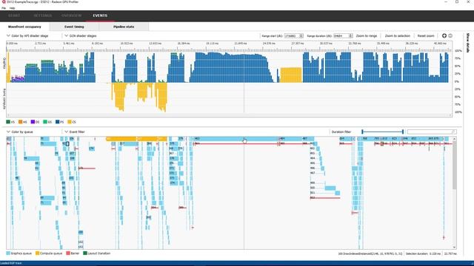Expand the Event filter dropdown
The height and width of the screenshot is (266, 474).
tap(75, 132)
